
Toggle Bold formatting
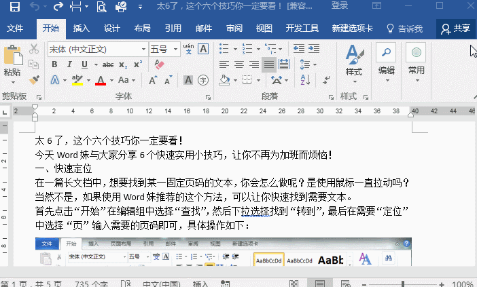(x=54, y=64)
